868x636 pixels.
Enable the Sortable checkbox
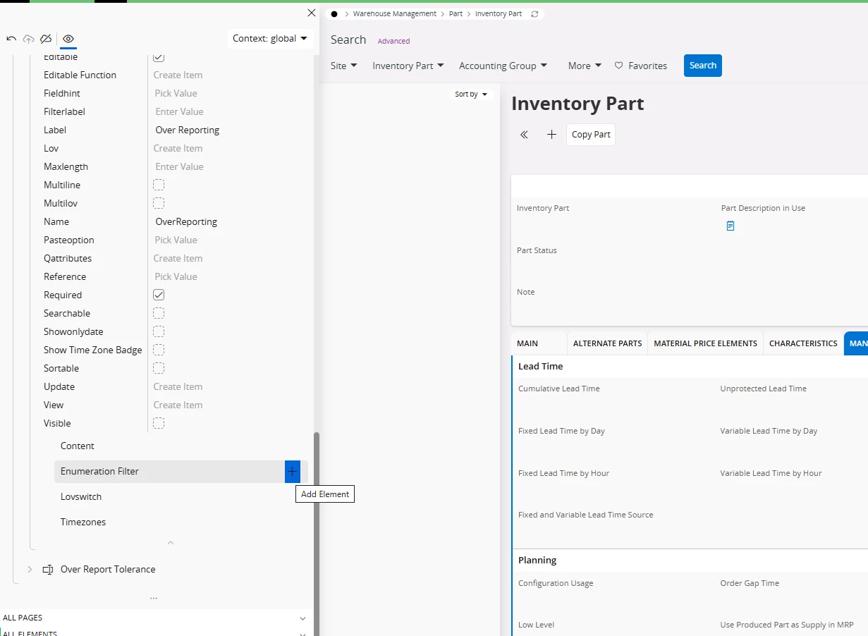(x=159, y=368)
